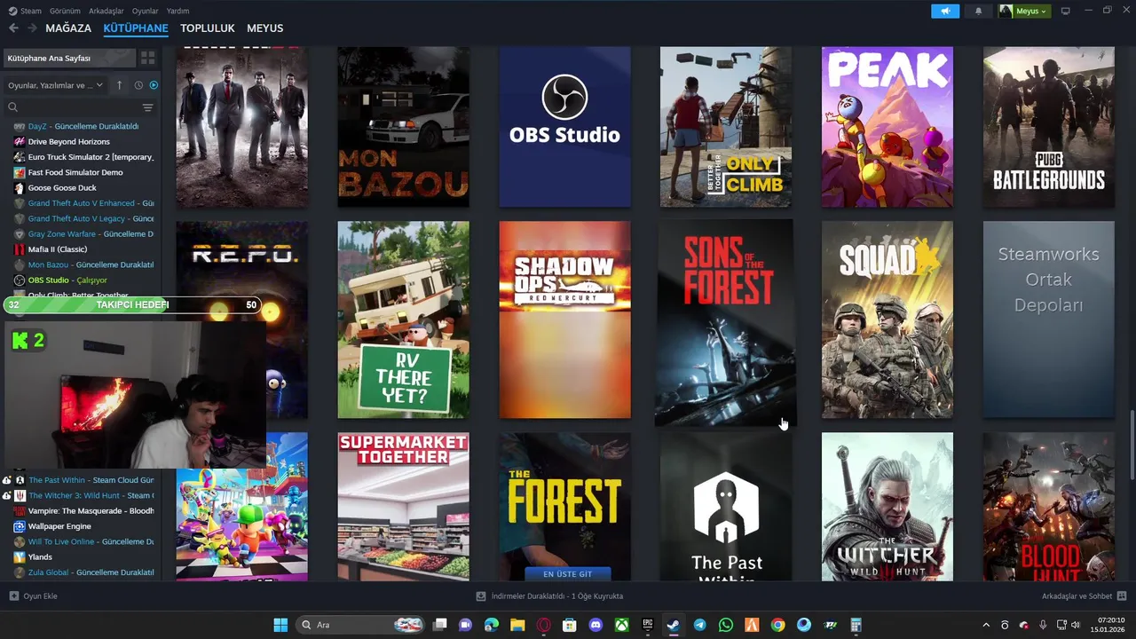Open the Squad game cover
The image size is (1136, 639).
pyautogui.click(x=887, y=319)
